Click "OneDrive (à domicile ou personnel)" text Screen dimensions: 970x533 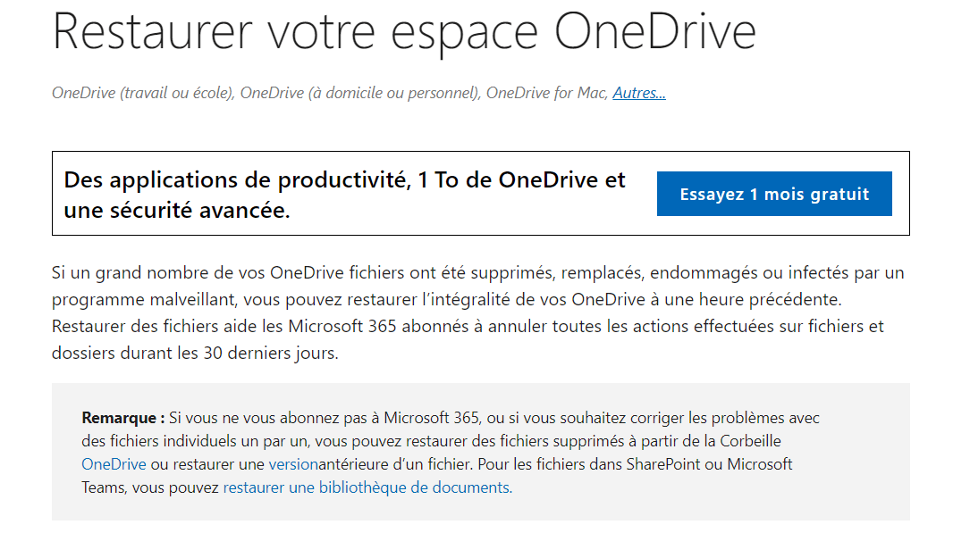click(360, 93)
